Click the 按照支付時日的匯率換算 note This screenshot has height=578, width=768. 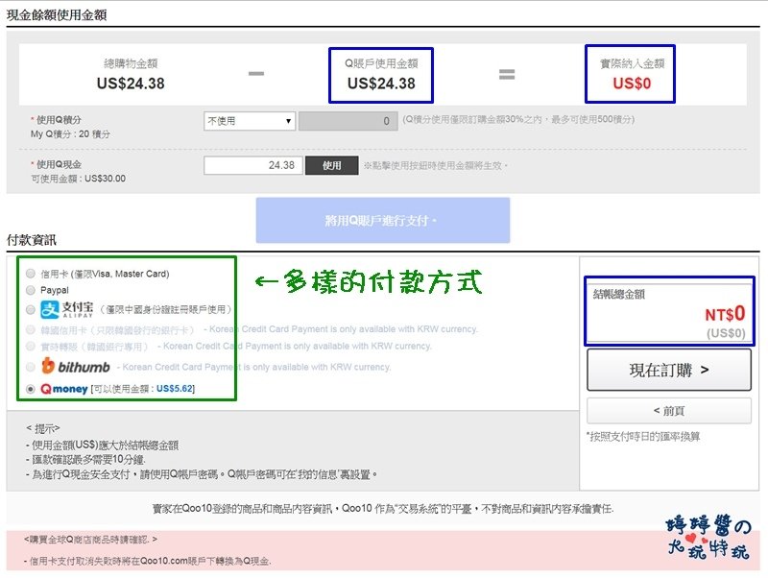(x=643, y=436)
